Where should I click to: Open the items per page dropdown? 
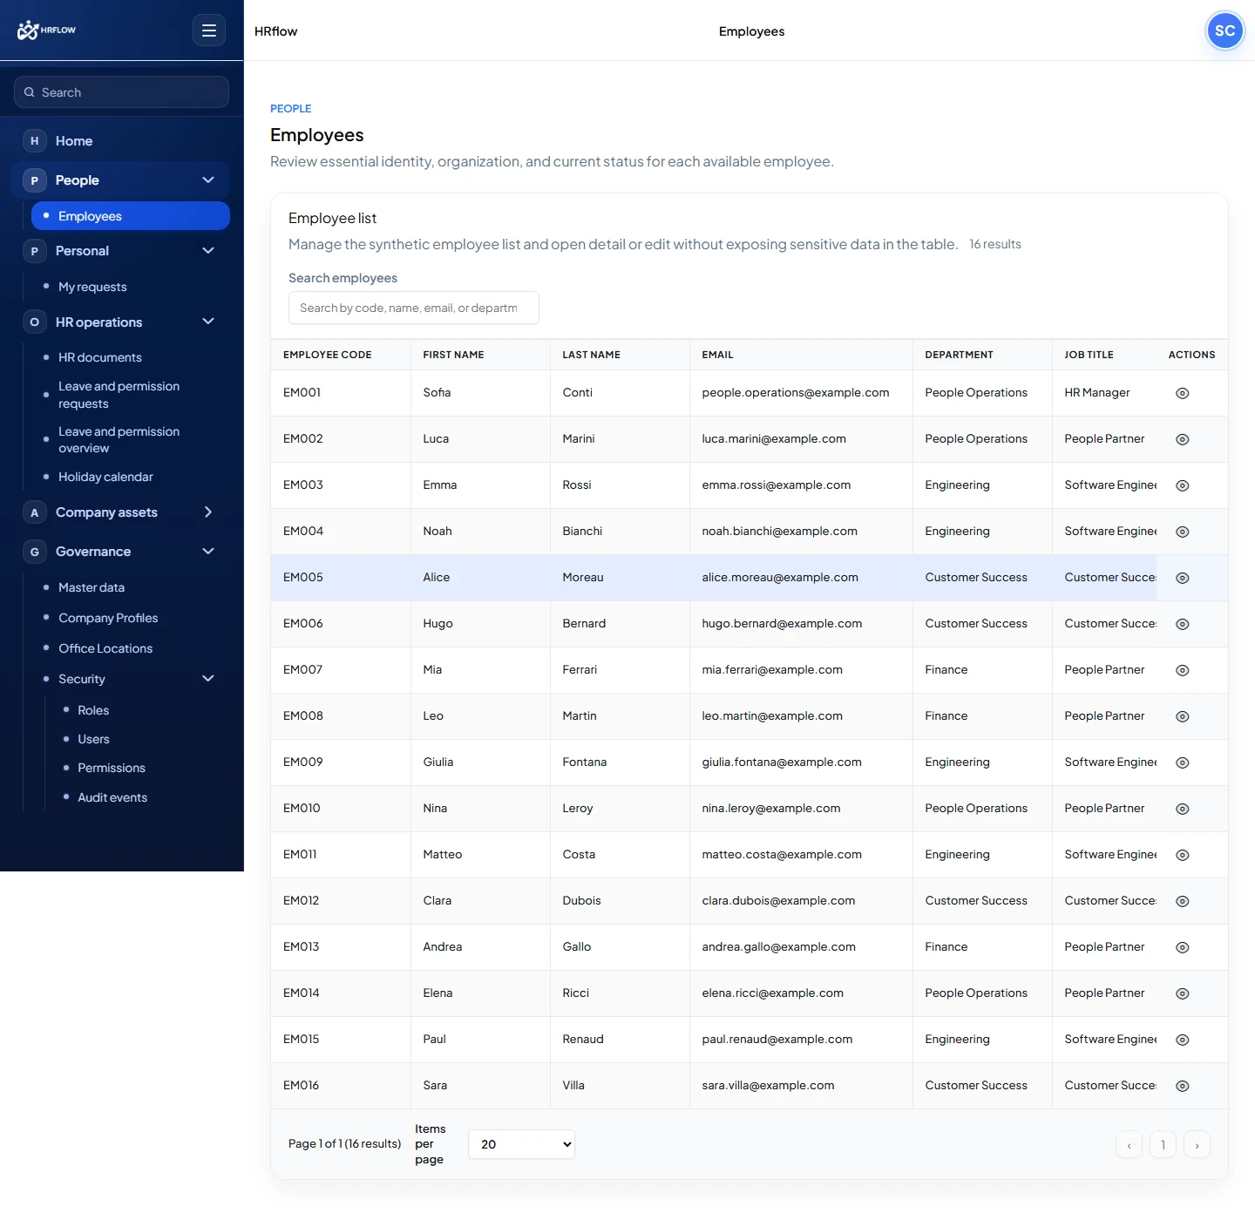coord(521,1144)
